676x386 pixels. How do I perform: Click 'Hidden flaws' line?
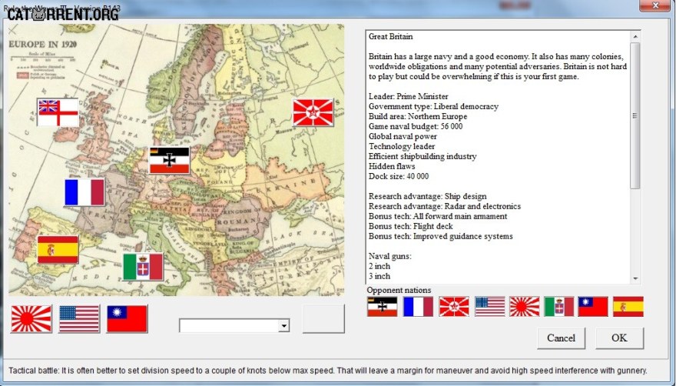(392, 166)
